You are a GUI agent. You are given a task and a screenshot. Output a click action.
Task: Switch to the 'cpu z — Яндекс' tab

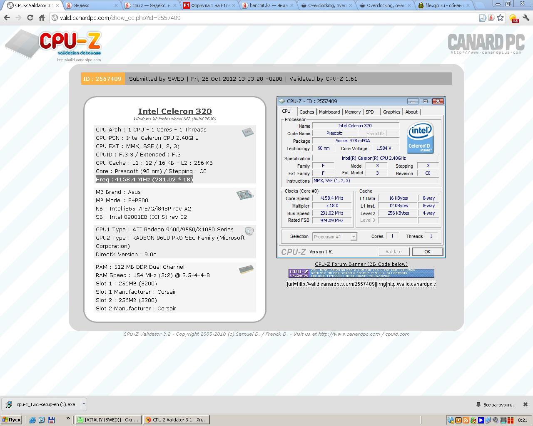click(x=151, y=5)
